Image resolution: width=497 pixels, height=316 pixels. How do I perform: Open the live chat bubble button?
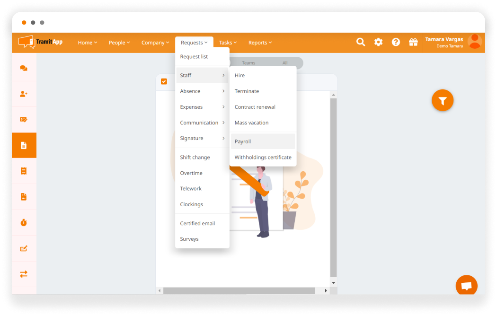[x=466, y=286]
